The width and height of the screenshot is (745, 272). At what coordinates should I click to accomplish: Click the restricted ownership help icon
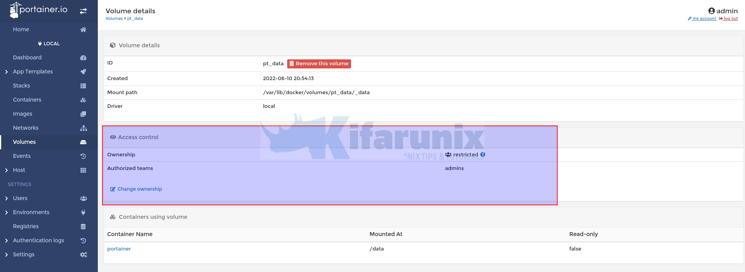(483, 155)
